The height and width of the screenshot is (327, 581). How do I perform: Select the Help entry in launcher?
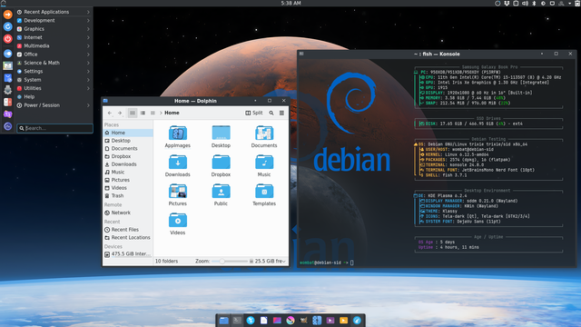(x=54, y=97)
